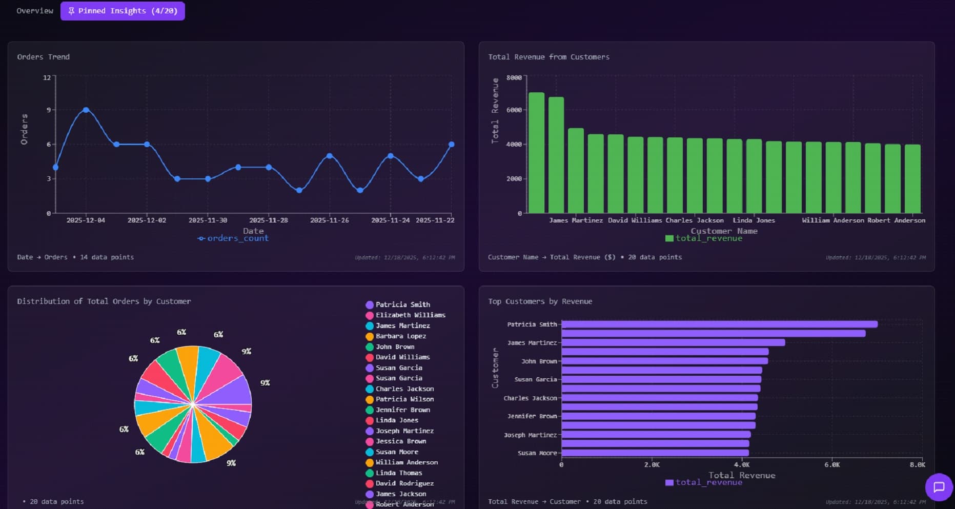The image size is (955, 509).
Task: Click the pin icon on Pinned Insights tab
Action: pos(71,10)
